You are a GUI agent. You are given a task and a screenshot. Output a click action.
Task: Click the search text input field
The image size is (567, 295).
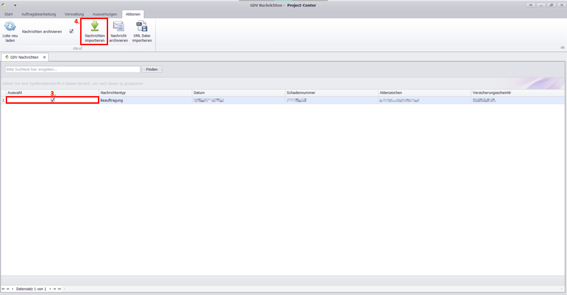point(73,70)
